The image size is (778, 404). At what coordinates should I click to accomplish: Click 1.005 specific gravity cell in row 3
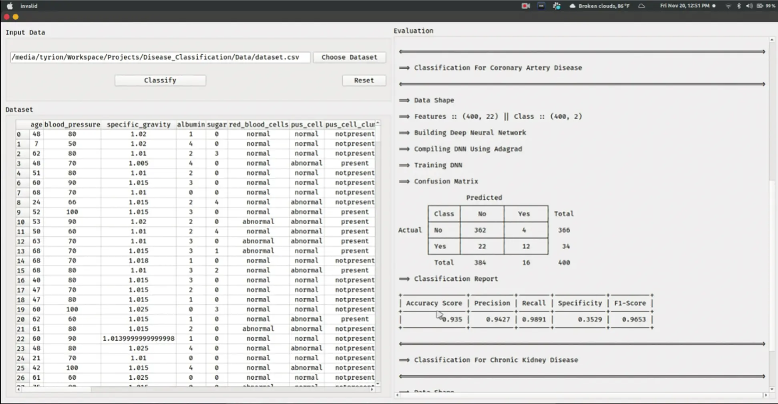[x=139, y=163]
